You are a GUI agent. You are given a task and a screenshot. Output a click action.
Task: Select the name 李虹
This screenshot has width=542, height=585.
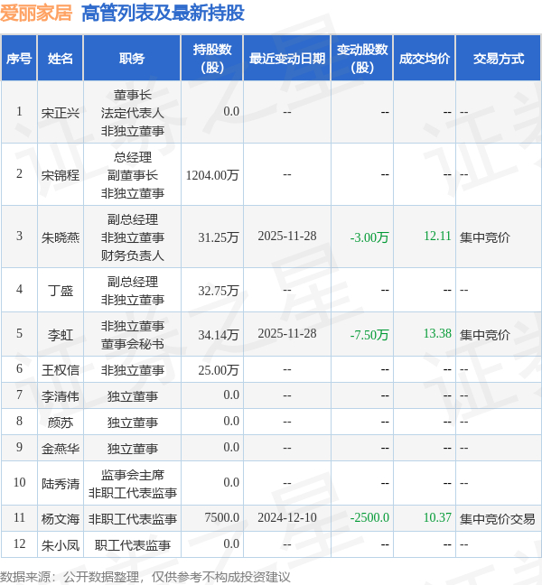[61, 335]
